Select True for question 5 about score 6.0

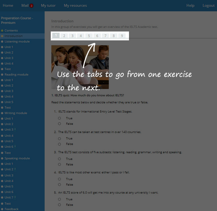coord(59,199)
